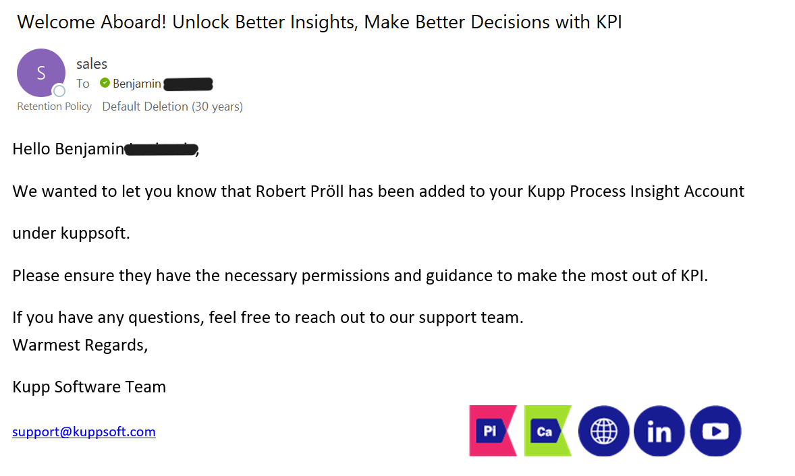Click the green verified check beside Benjamin
Viewport: 795px width, 476px height.
coord(105,83)
